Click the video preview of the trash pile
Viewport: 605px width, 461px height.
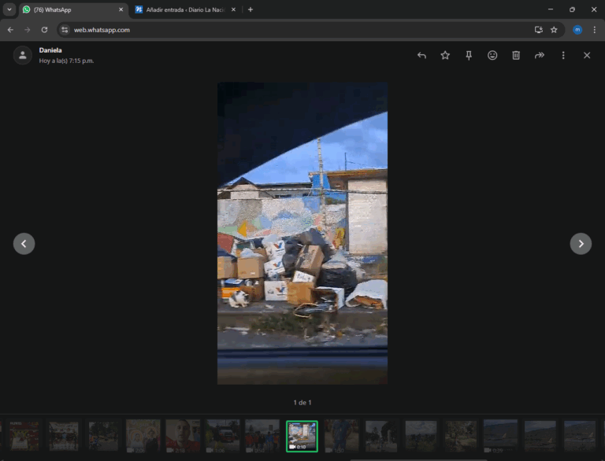click(302, 233)
